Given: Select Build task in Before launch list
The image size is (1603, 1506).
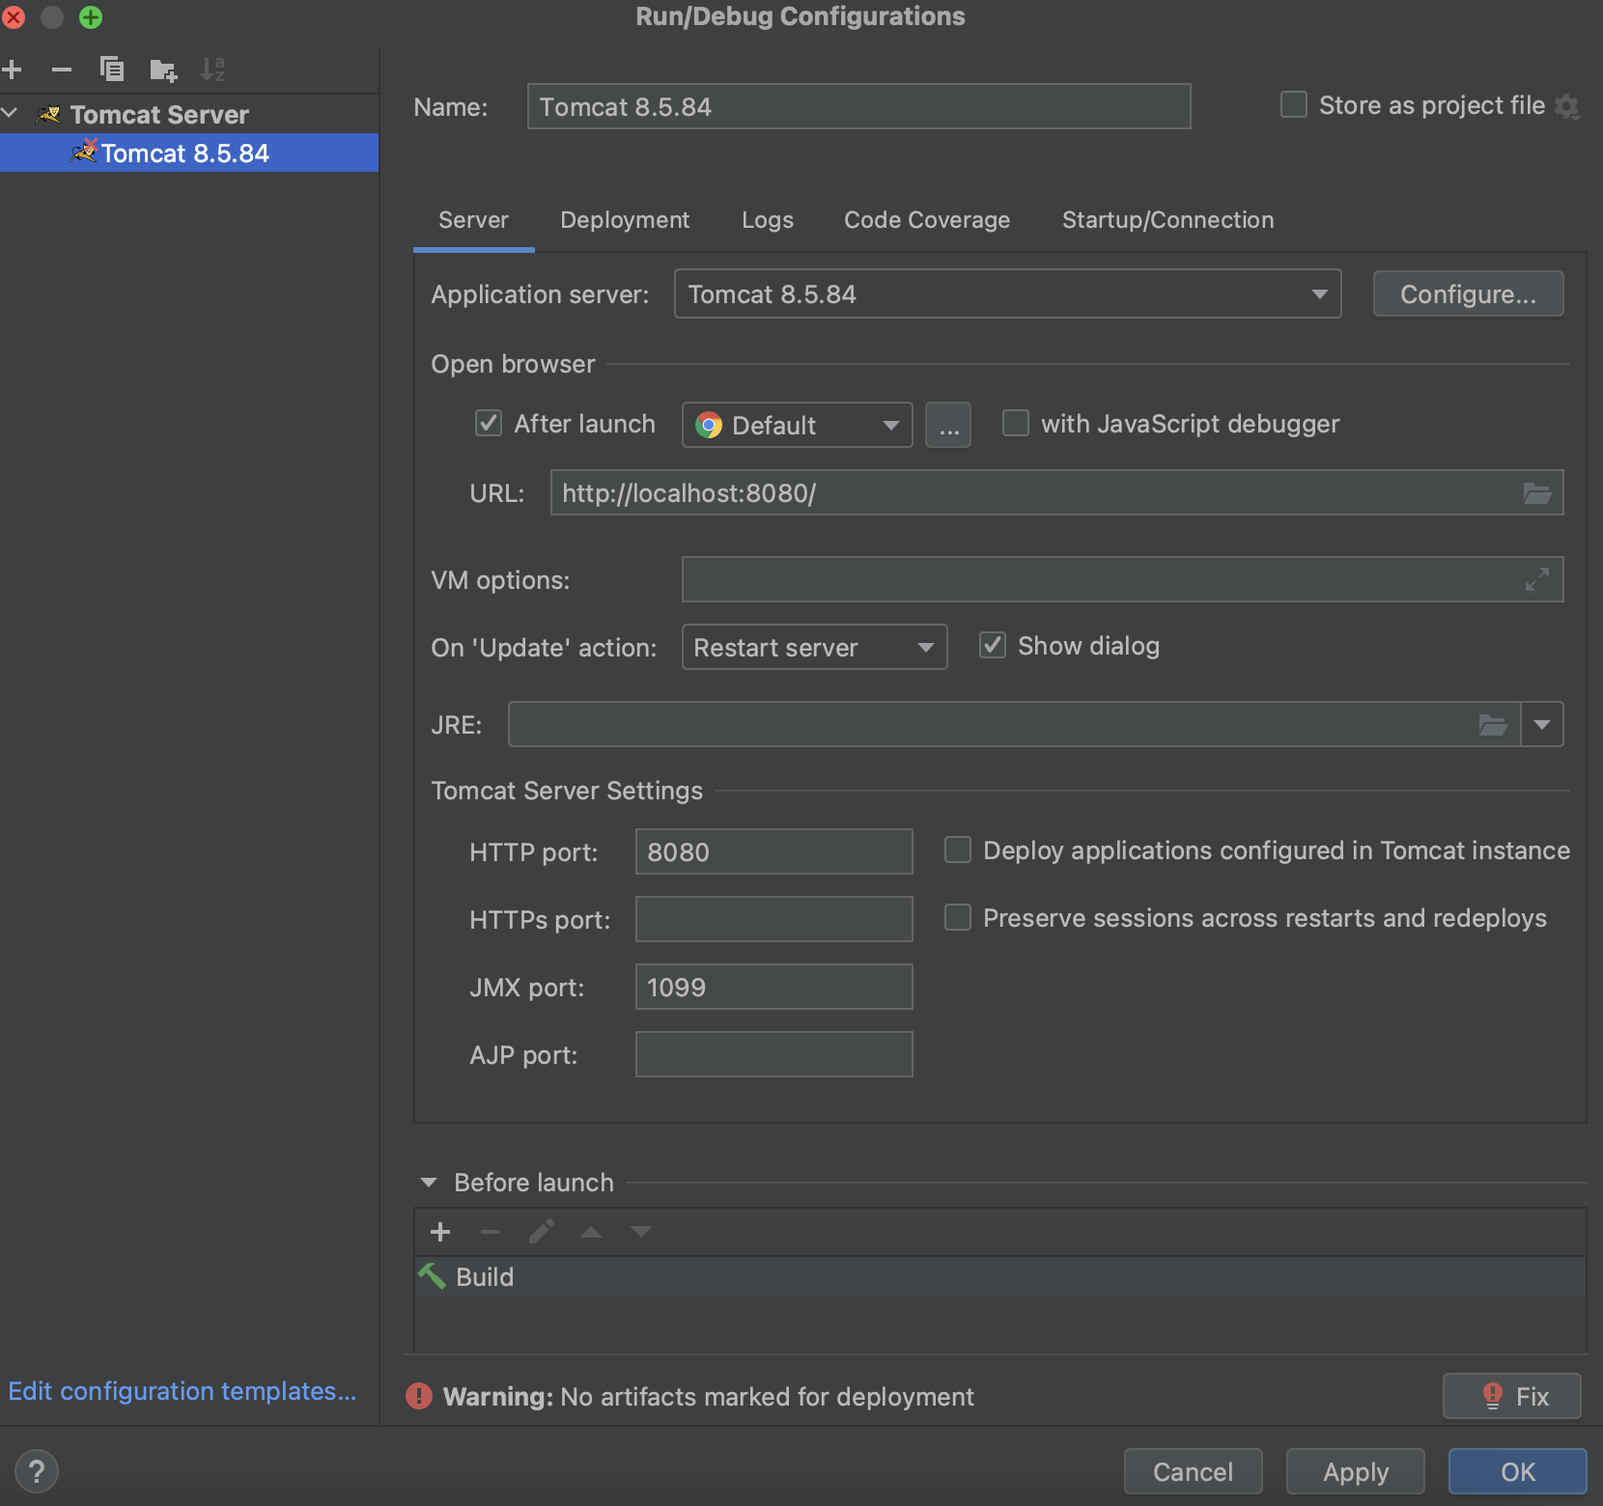Looking at the screenshot, I should 999,1276.
